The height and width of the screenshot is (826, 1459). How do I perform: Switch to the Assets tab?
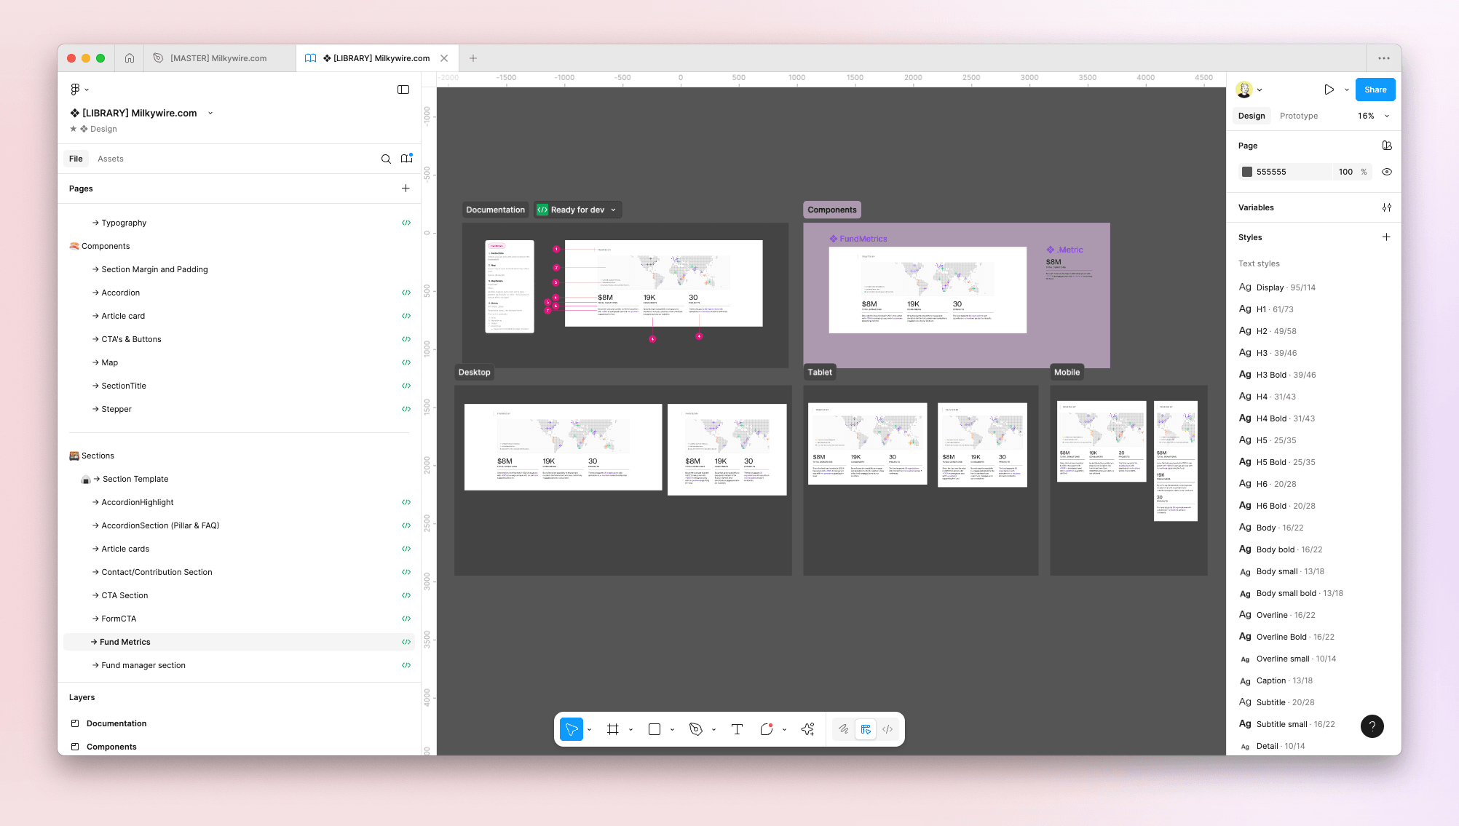pos(111,159)
